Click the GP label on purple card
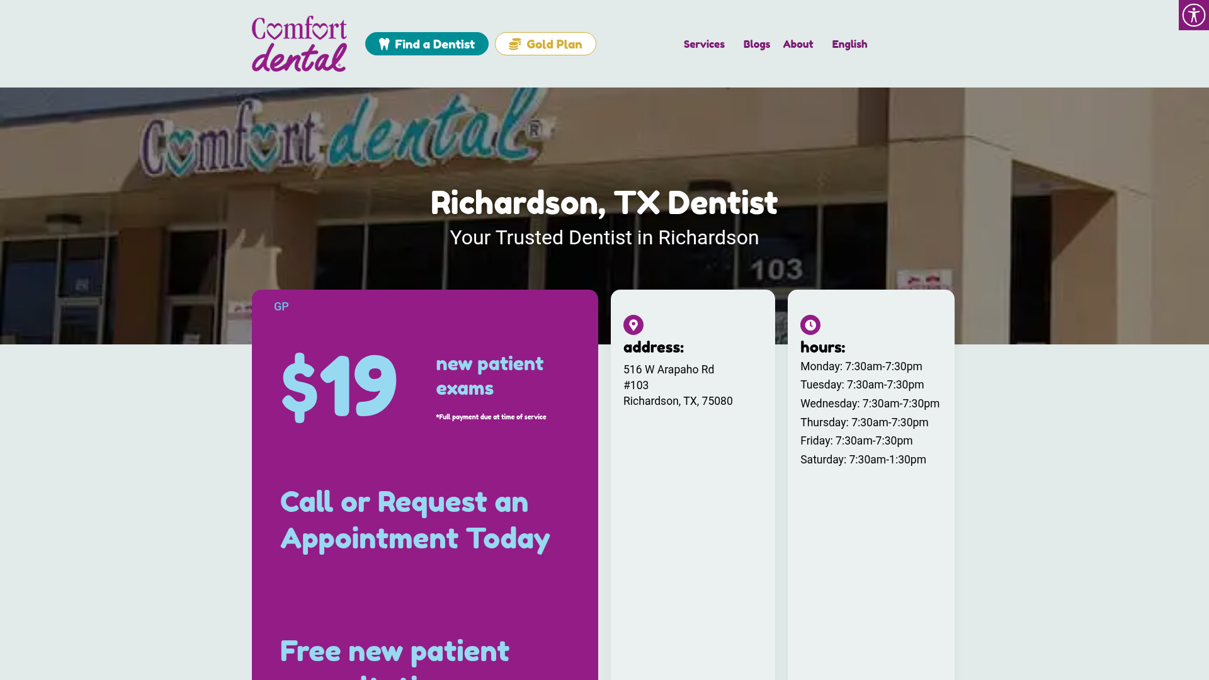The height and width of the screenshot is (680, 1209). pos(281,307)
